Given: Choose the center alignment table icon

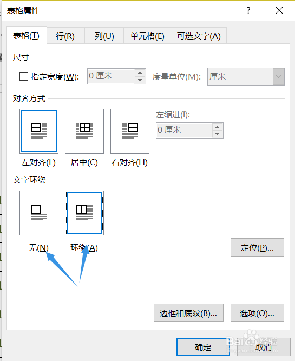Looking at the screenshot, I should pos(84,131).
